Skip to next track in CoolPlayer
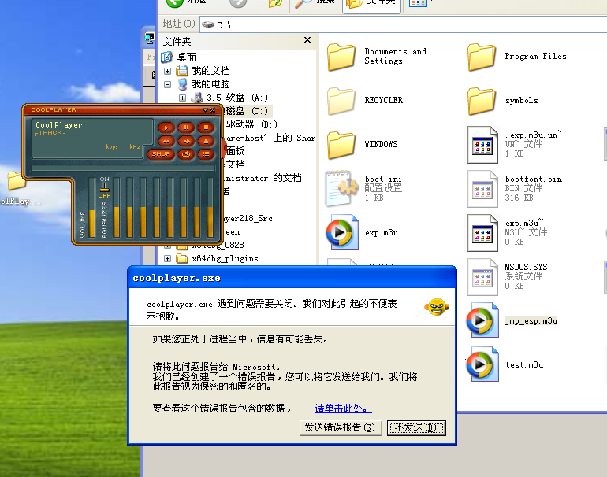Viewport: 607px width, 477px height. coord(186,141)
